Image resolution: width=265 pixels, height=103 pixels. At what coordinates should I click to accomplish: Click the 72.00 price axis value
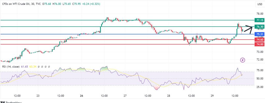[x=260, y=60]
